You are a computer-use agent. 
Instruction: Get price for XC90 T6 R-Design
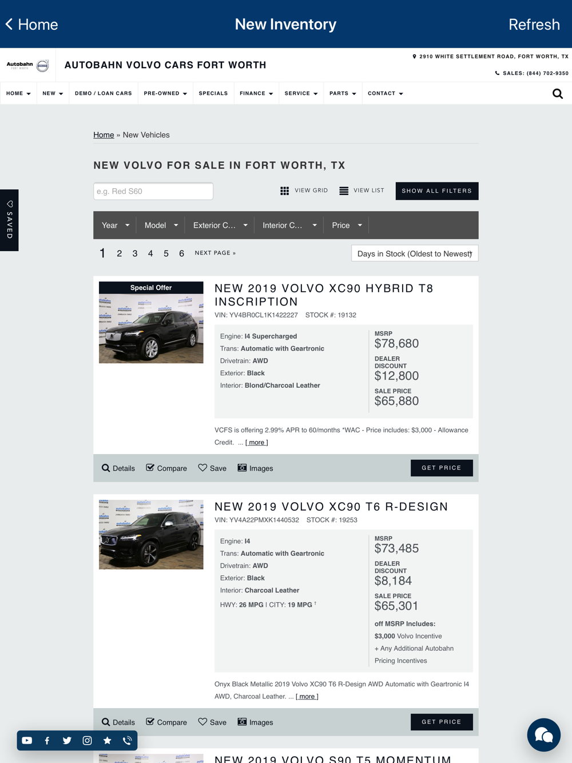click(x=442, y=722)
